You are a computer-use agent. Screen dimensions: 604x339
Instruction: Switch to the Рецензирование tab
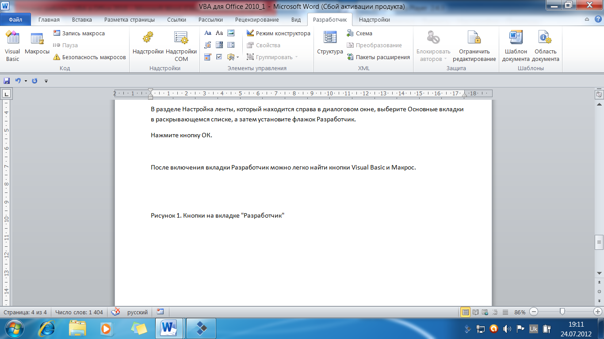[257, 20]
